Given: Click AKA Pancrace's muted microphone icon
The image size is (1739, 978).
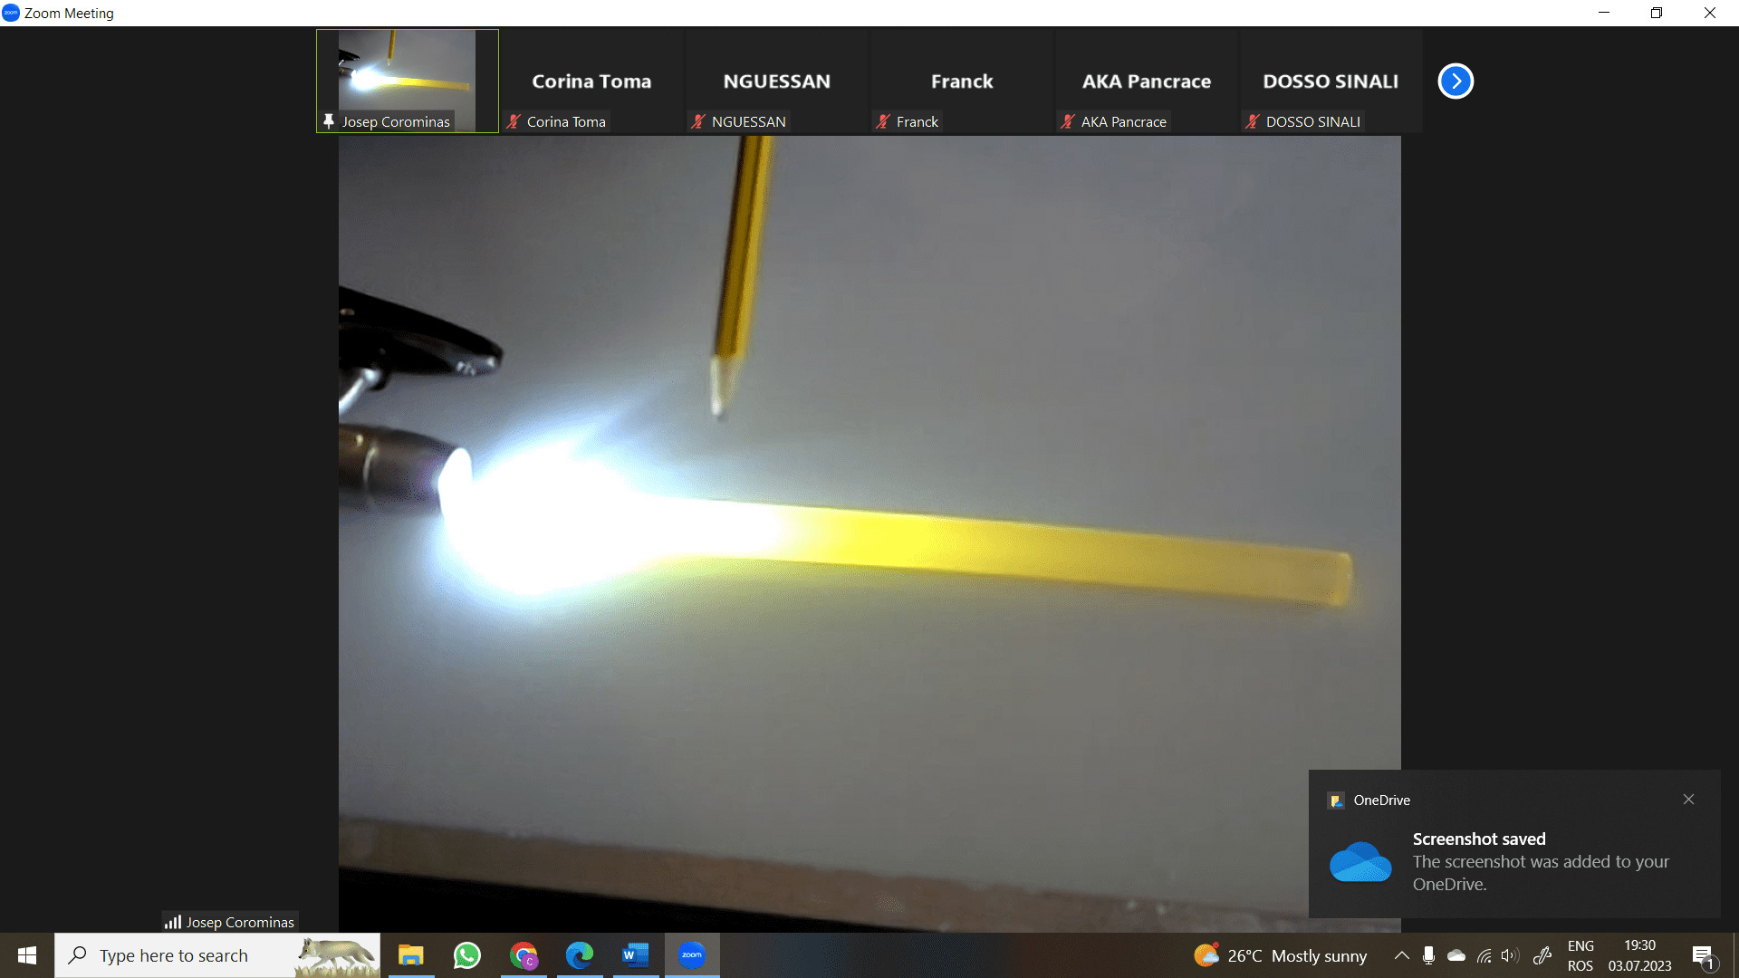Looking at the screenshot, I should point(1068,121).
